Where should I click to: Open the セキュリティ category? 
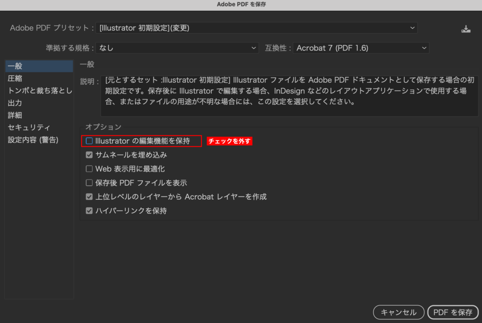39,127
